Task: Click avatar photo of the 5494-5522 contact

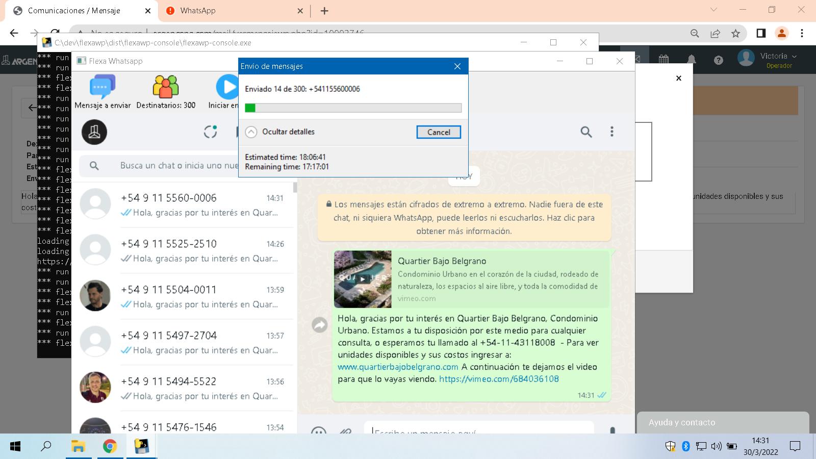Action: click(95, 387)
